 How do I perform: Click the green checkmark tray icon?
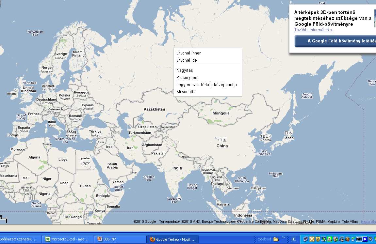click(x=353, y=239)
